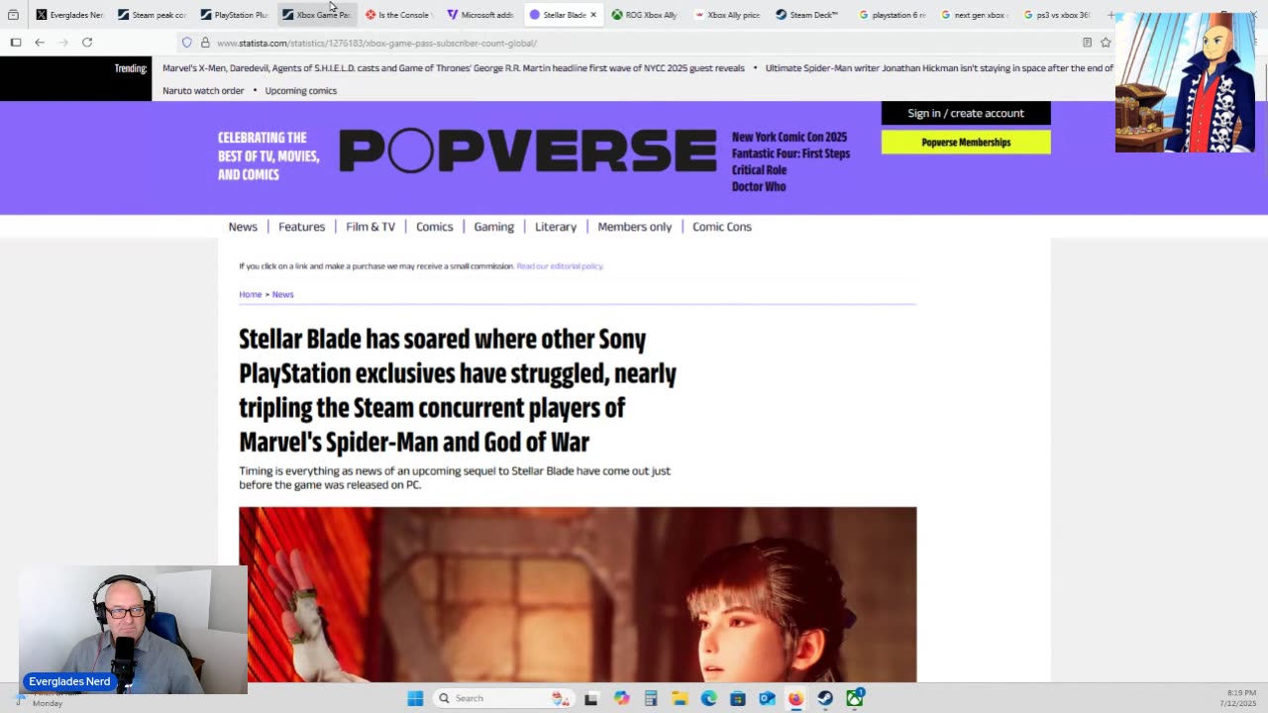Open Outlook from the taskbar
This screenshot has width=1268, height=713.
pos(767,698)
